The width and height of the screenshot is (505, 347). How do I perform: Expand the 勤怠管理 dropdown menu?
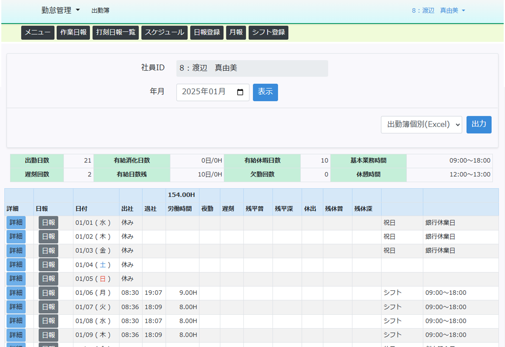tap(60, 10)
